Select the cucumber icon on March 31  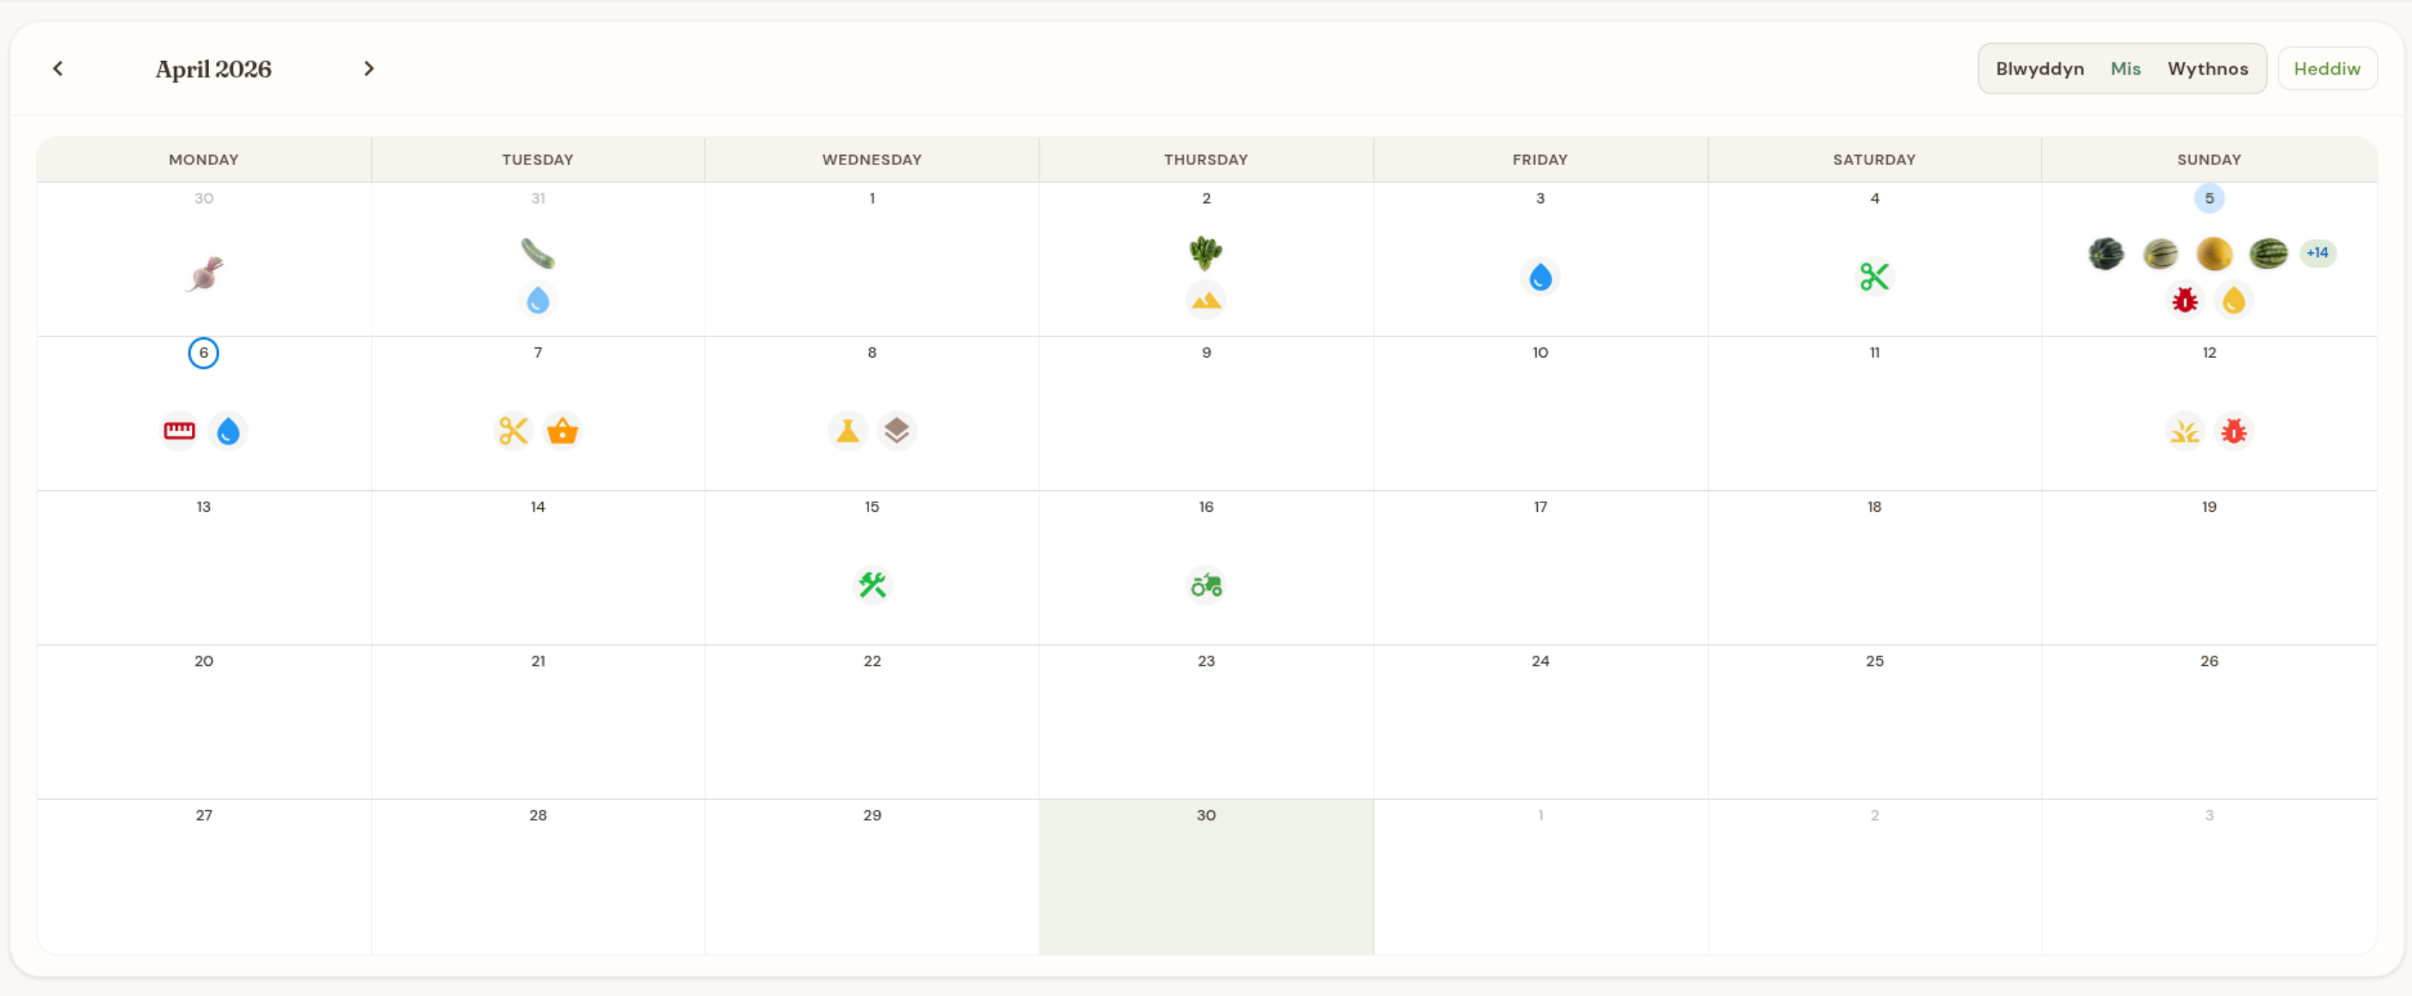tap(538, 253)
